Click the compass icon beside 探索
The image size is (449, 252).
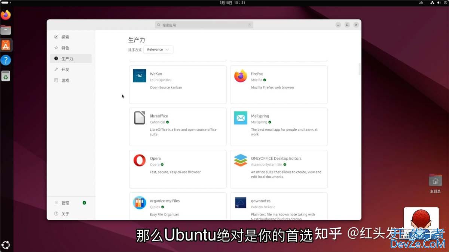pyautogui.click(x=56, y=37)
